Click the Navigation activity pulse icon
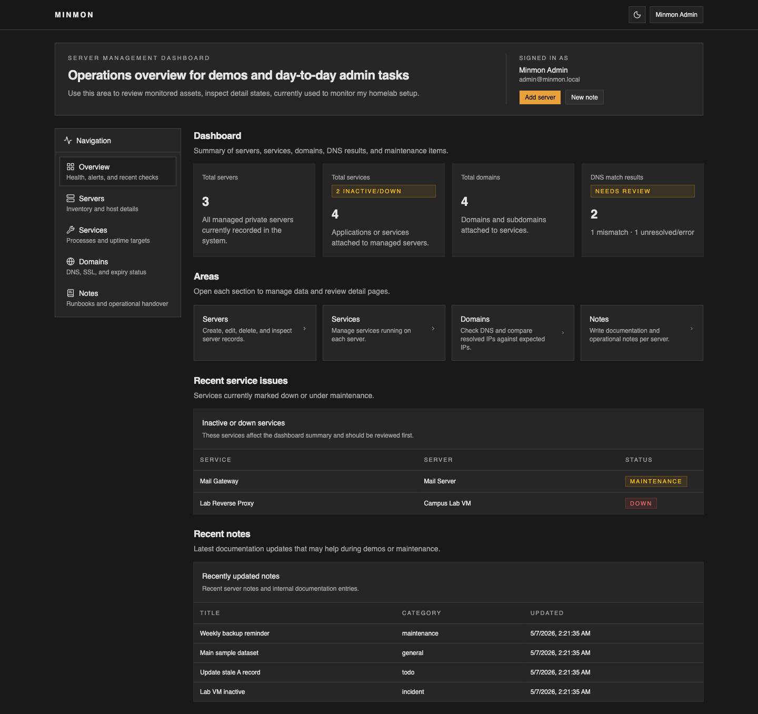Screen dimensions: 758x714 coord(68,141)
